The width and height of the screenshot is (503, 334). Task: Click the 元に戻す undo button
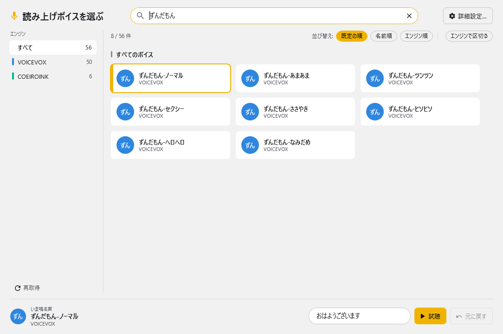(x=471, y=316)
